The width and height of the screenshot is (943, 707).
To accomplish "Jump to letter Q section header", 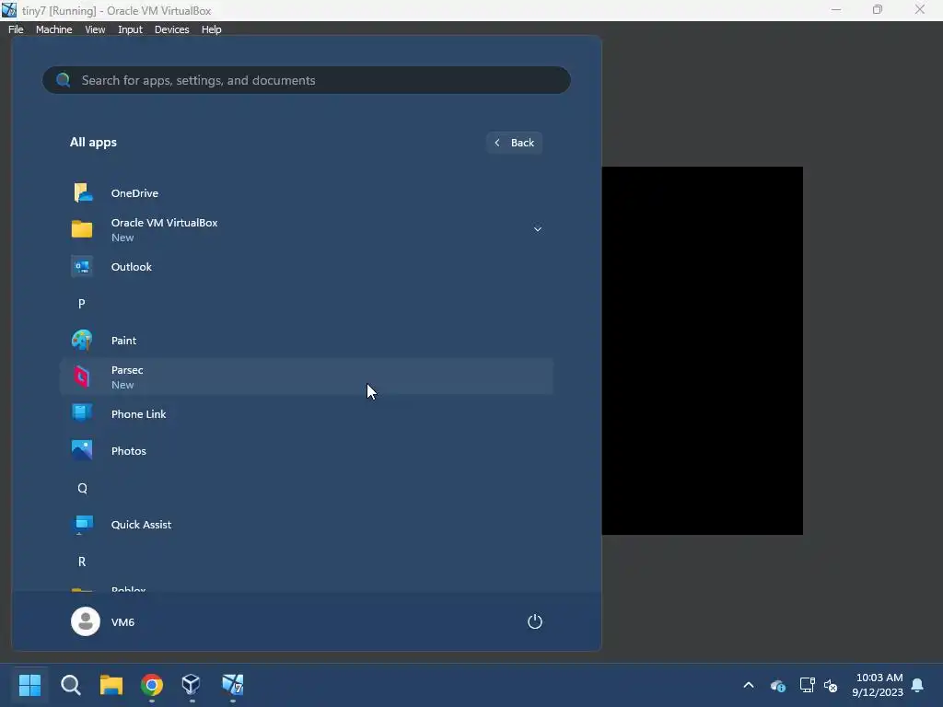I will [82, 488].
